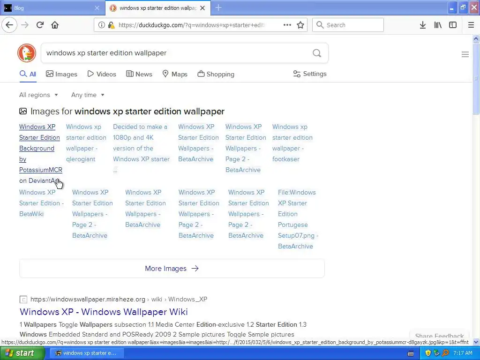Open the 1080p and 4K version image link
480x360 pixels.
pyautogui.click(x=141, y=148)
